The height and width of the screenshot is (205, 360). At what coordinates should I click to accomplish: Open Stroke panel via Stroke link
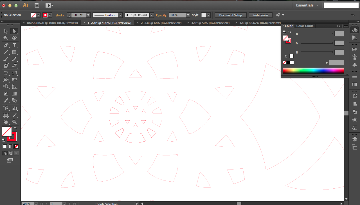tap(60, 15)
